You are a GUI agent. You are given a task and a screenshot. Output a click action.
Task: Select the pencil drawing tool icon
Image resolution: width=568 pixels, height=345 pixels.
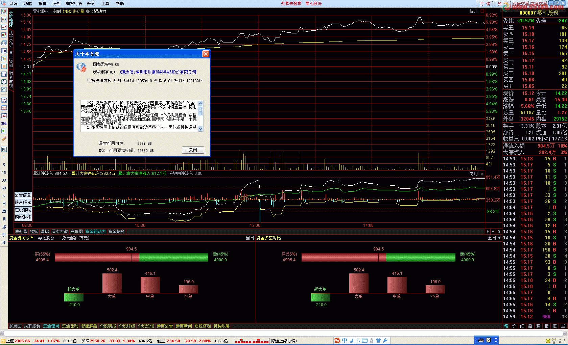coord(4,139)
